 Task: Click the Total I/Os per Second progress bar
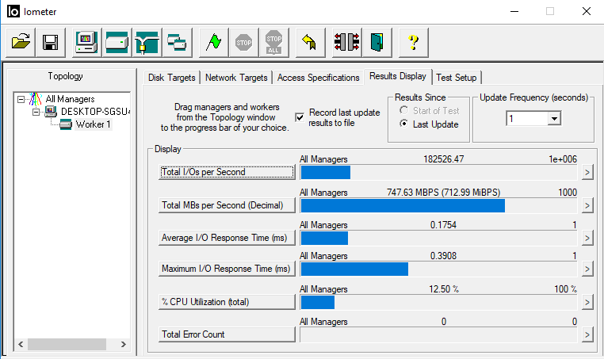point(438,172)
